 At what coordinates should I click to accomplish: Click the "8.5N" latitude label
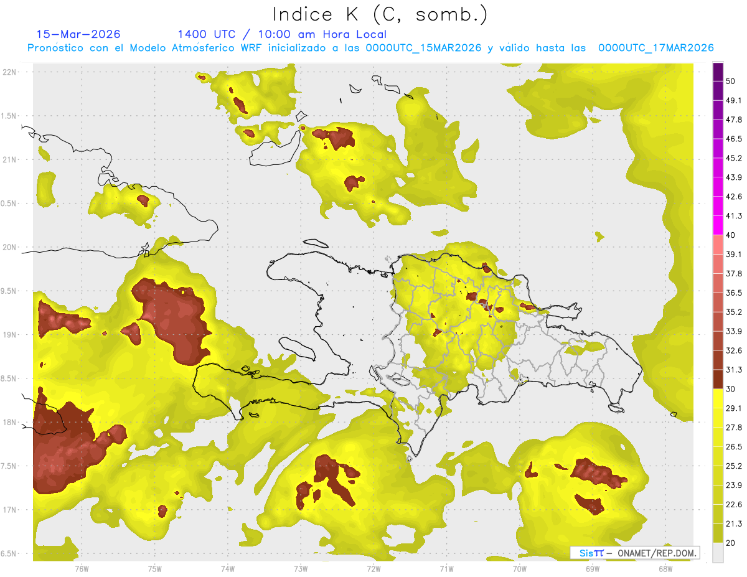point(9,378)
